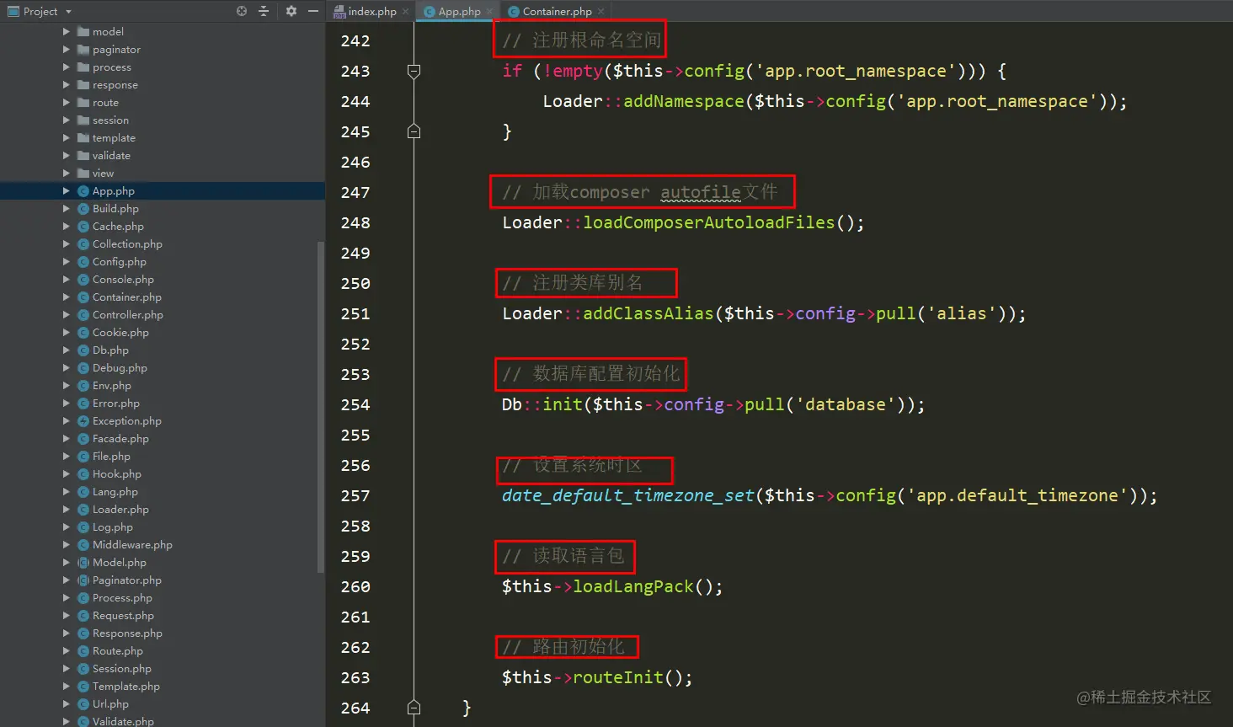This screenshot has width=1233, height=727.
Task: Expand the model folder
Action: pyautogui.click(x=67, y=31)
